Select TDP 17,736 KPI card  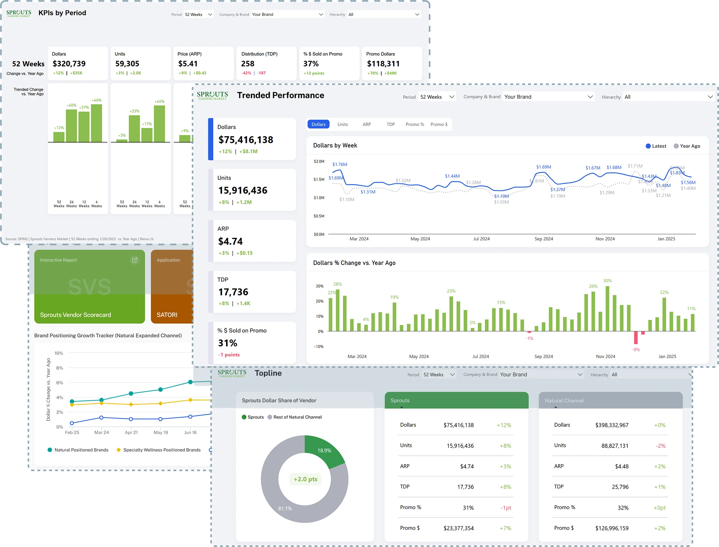252,292
